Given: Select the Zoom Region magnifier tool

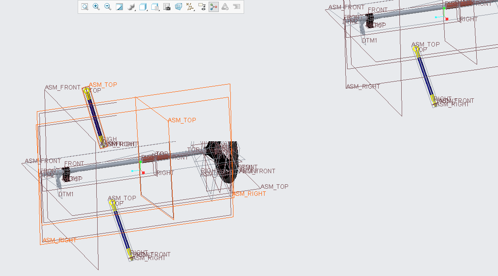Looking at the screenshot, I should point(84,7).
